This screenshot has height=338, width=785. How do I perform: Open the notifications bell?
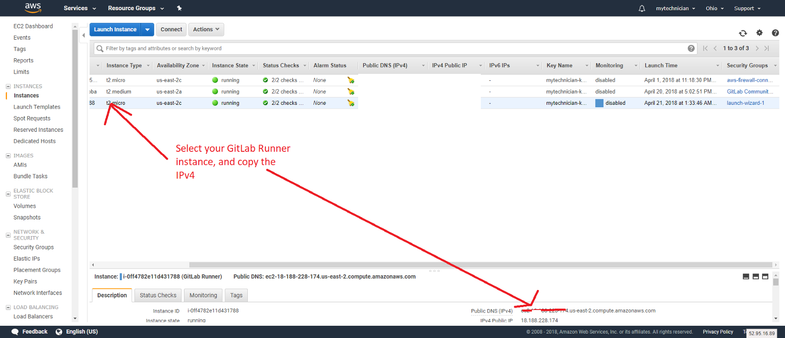click(642, 8)
